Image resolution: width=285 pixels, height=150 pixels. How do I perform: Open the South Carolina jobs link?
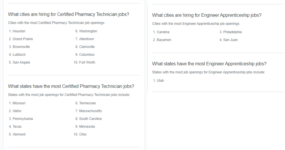coord(90,118)
